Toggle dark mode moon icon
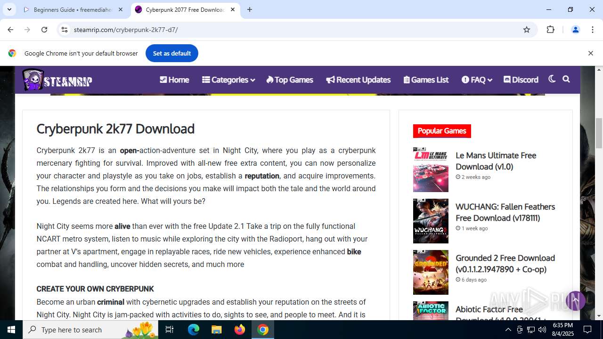The image size is (603, 339). 552,79
